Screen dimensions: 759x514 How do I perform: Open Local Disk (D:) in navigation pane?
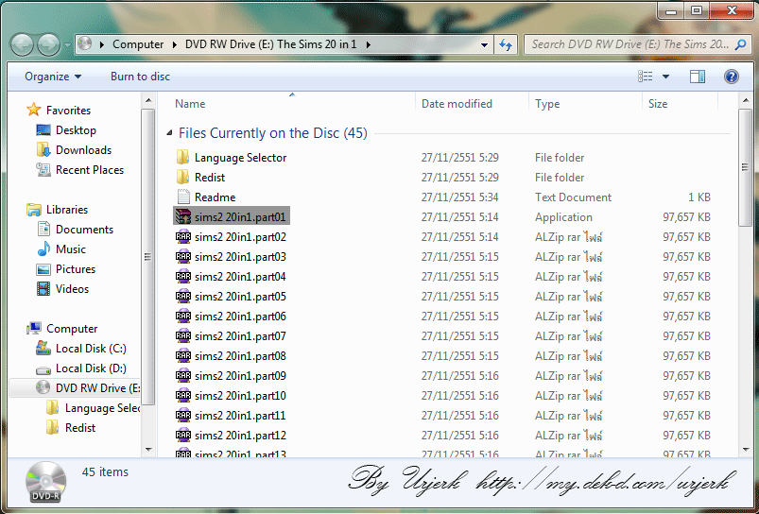tap(81, 368)
